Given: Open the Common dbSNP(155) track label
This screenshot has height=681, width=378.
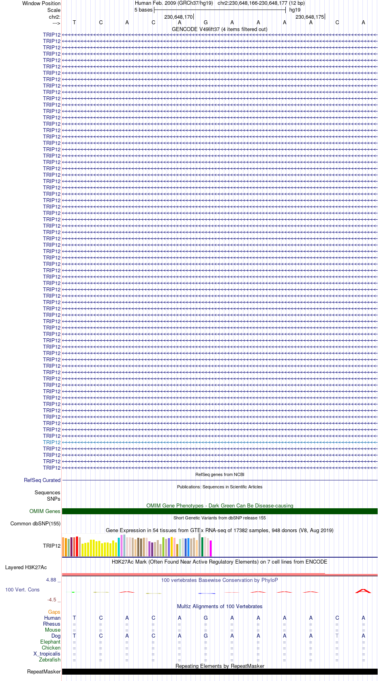Looking at the screenshot, I should tap(35, 524).
